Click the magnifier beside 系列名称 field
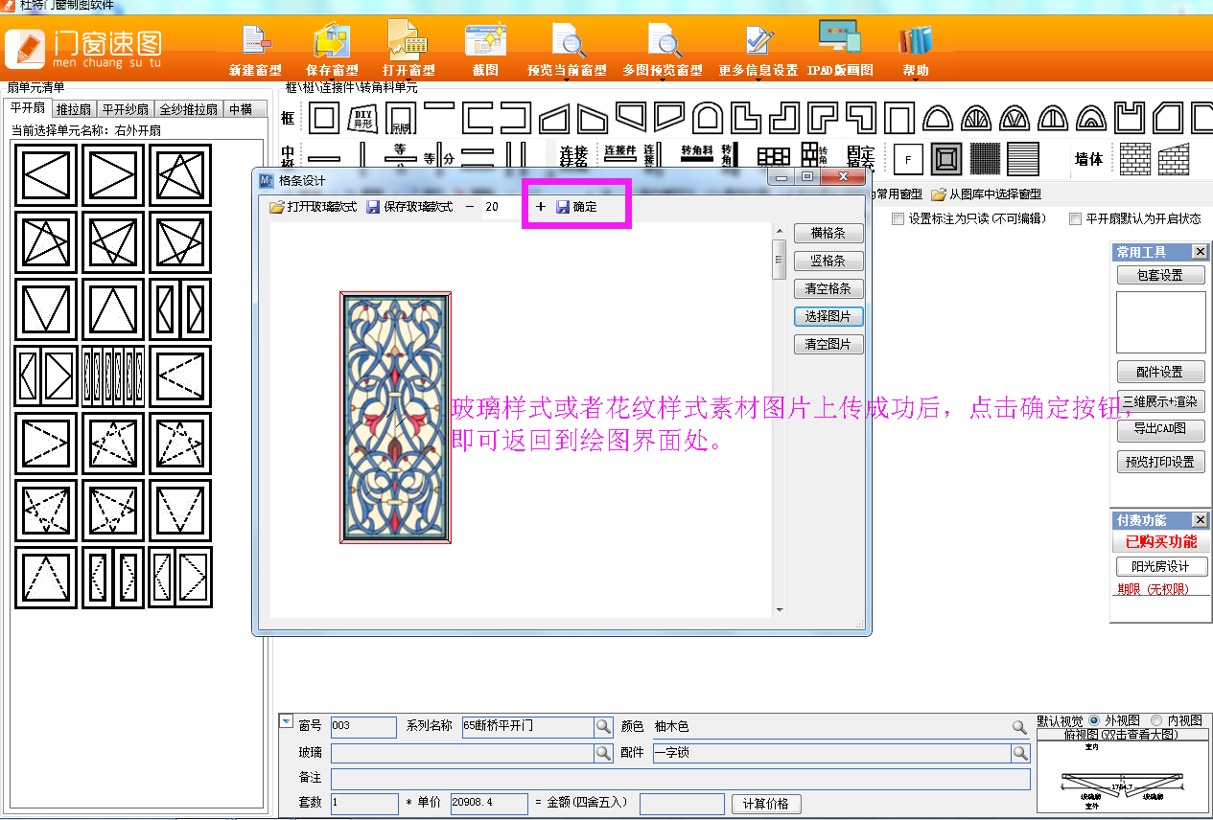Image resolution: width=1213 pixels, height=820 pixels. 603,727
